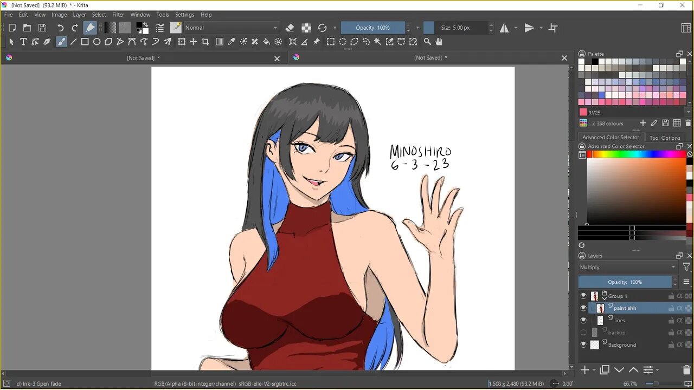Add a color to the palette
Screen dimensions: 694x390
coord(642,123)
